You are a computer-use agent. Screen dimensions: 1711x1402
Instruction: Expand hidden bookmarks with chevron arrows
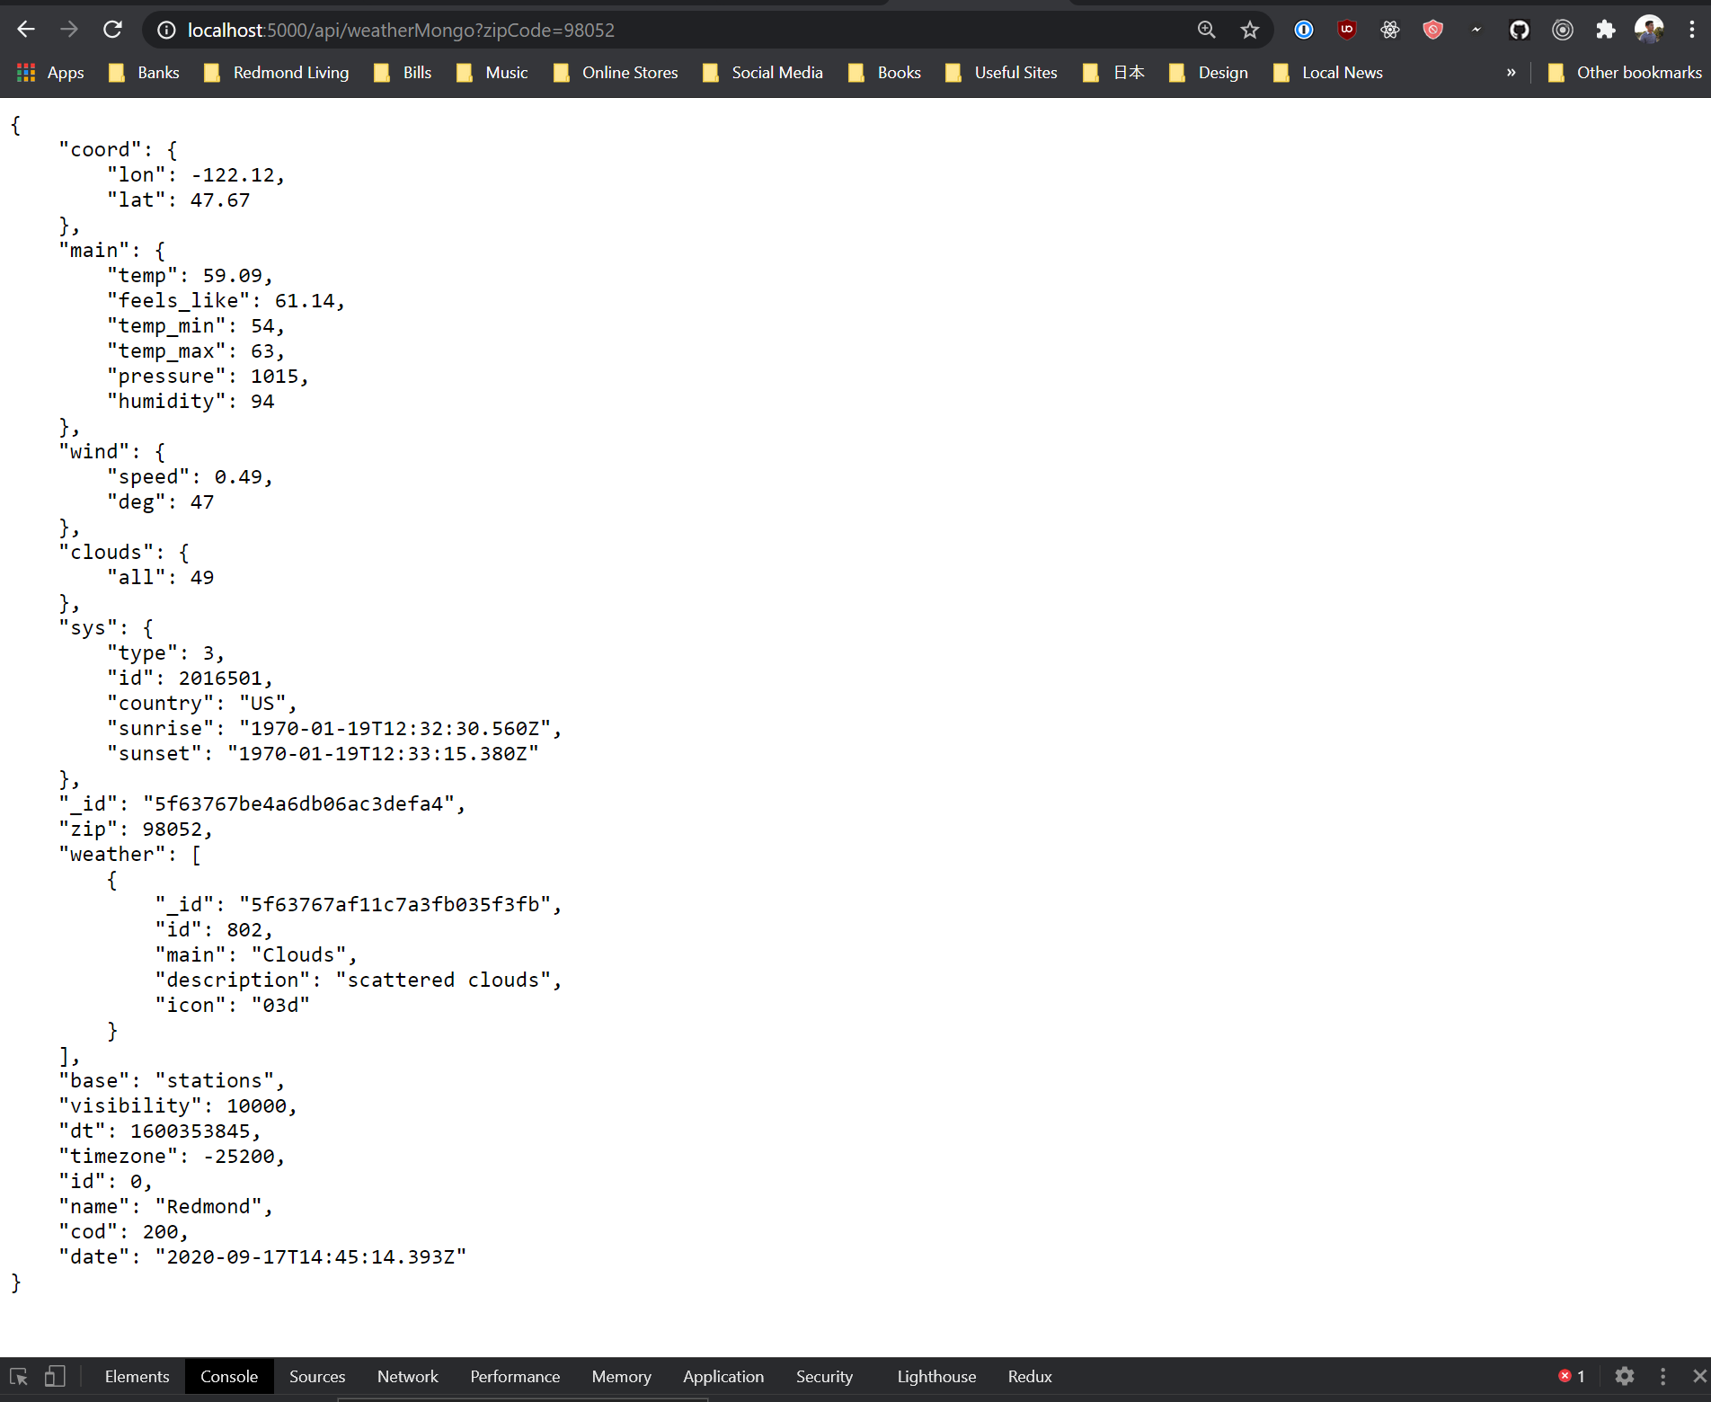tap(1512, 73)
